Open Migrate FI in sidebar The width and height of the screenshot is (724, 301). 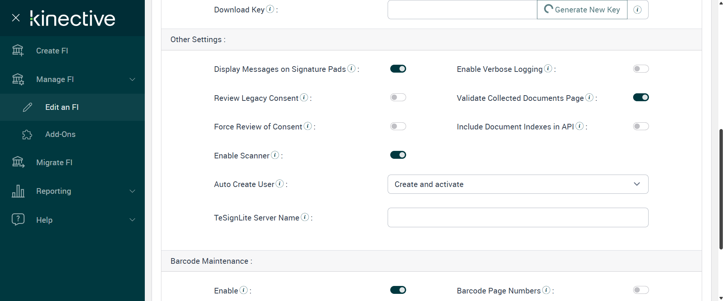(x=72, y=163)
